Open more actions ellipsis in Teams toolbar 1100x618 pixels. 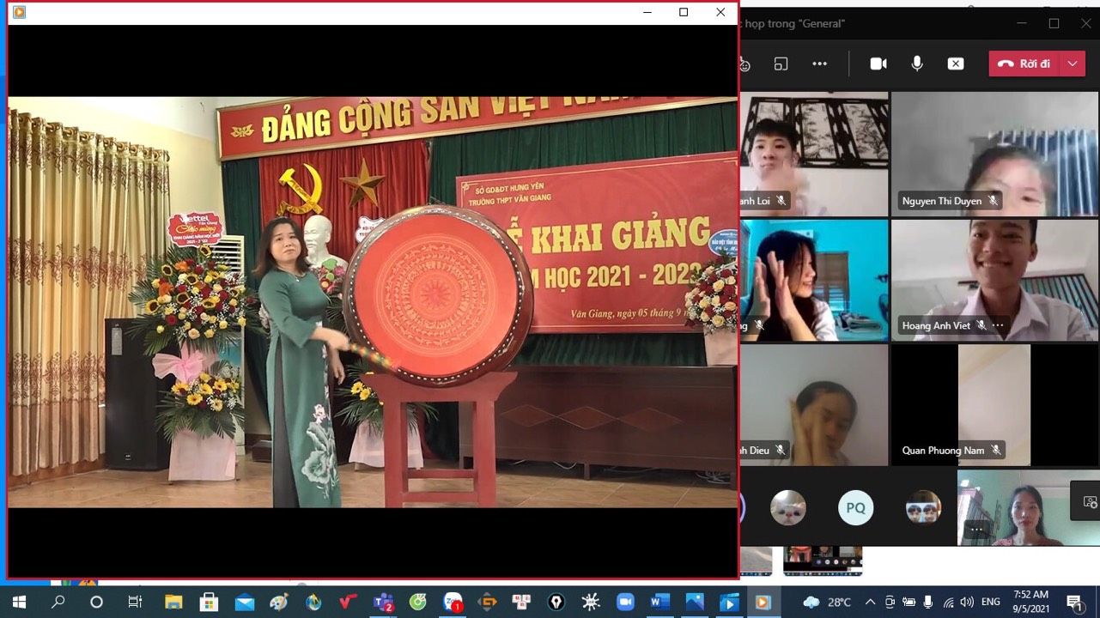(819, 64)
